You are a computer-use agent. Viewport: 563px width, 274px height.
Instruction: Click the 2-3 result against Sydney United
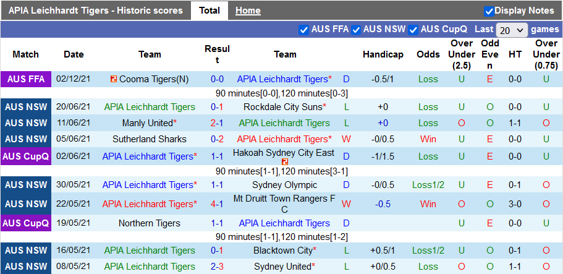click(217, 267)
